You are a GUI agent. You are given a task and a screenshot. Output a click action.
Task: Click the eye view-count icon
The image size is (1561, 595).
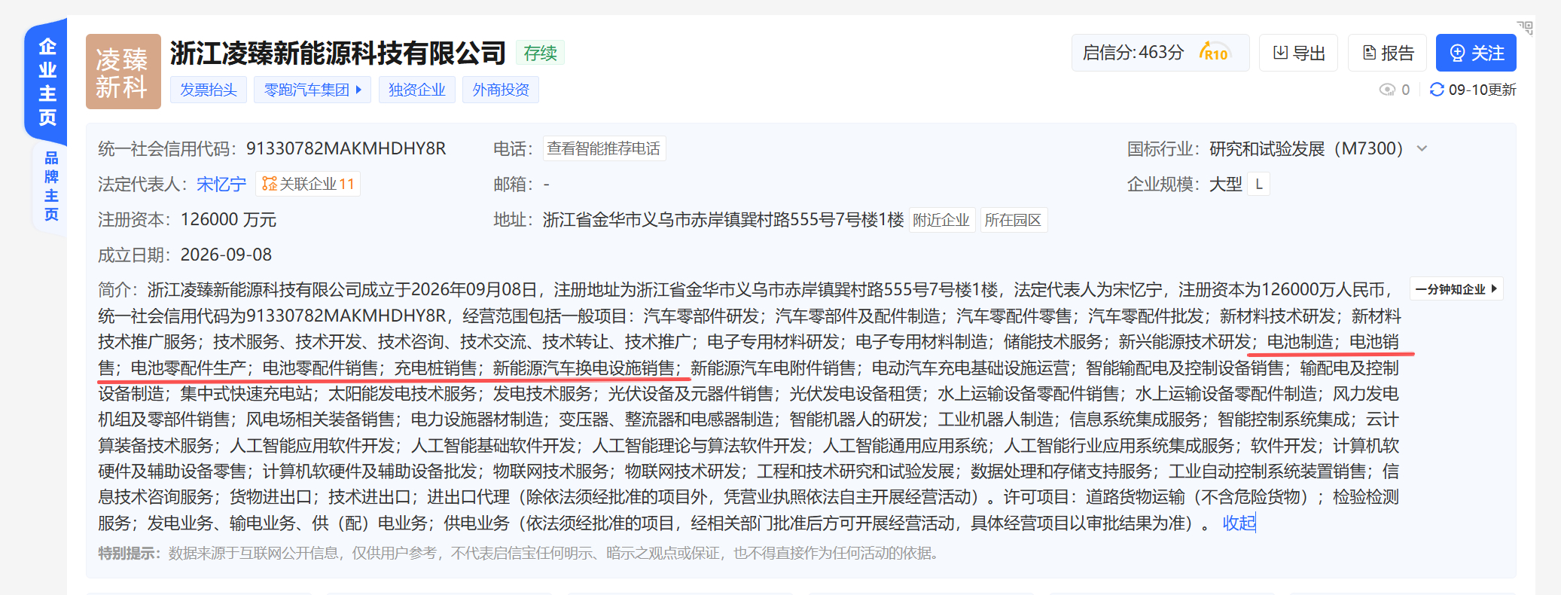[x=1387, y=90]
